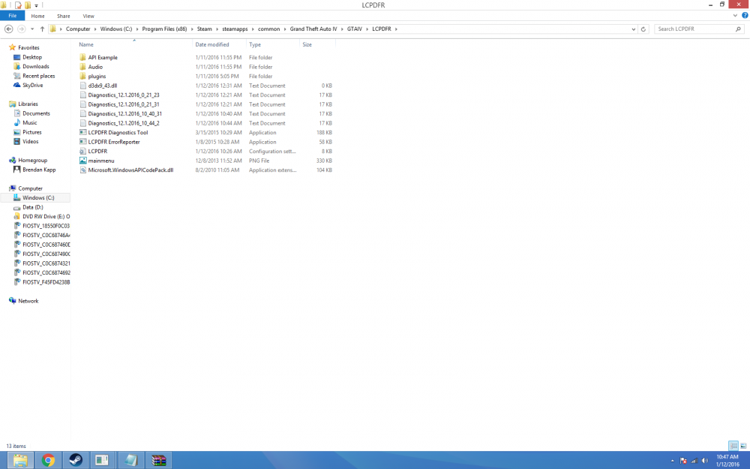Viewport: 750px width, 469px height.
Task: Open Pictures library
Action: click(32, 132)
